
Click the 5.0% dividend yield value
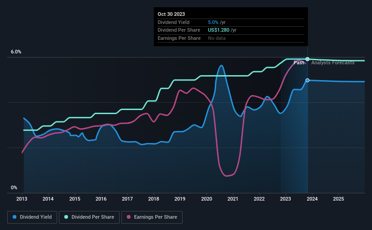click(213, 22)
